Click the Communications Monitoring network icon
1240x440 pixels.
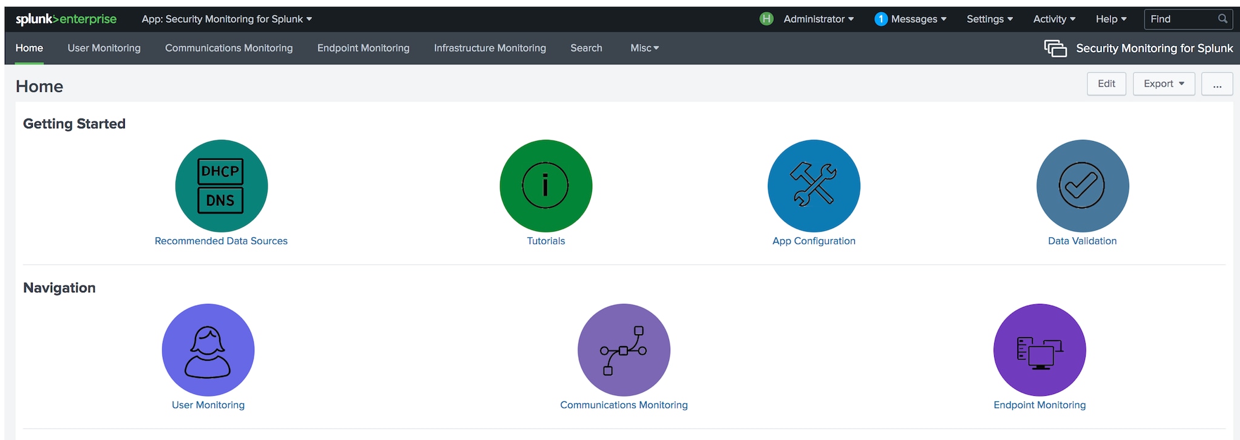(624, 350)
